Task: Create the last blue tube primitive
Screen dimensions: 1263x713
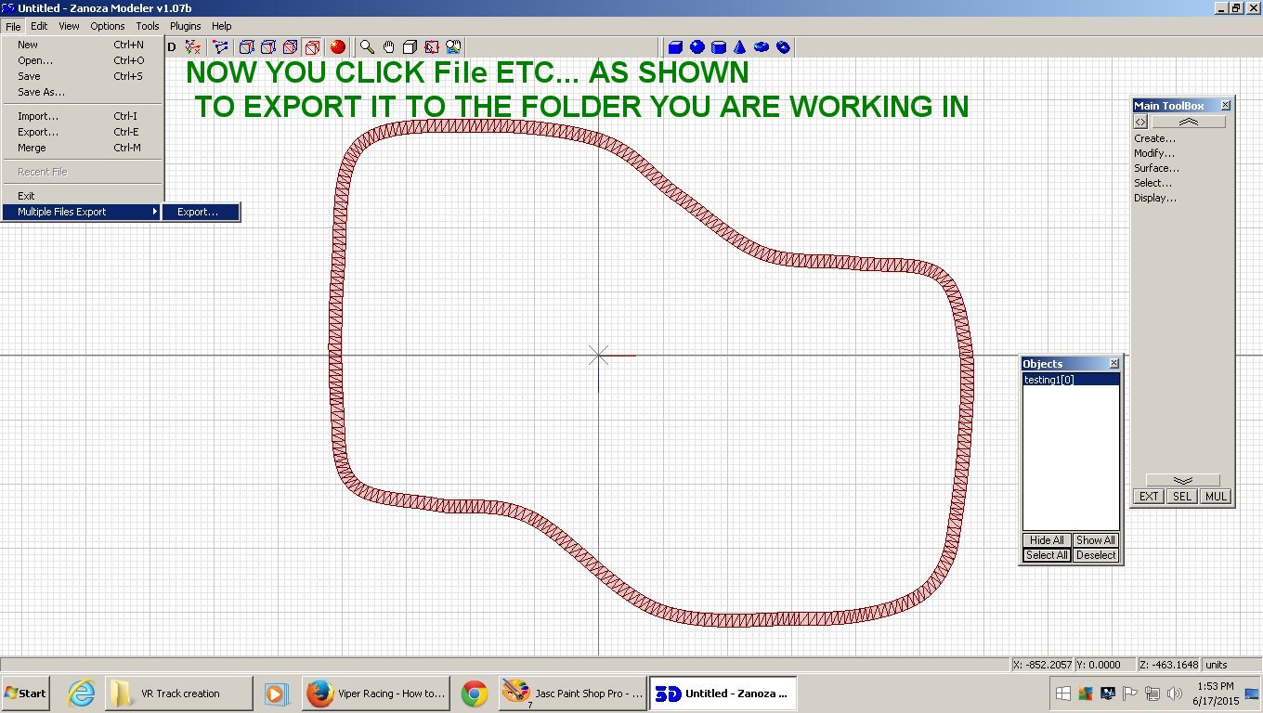Action: 783,46
